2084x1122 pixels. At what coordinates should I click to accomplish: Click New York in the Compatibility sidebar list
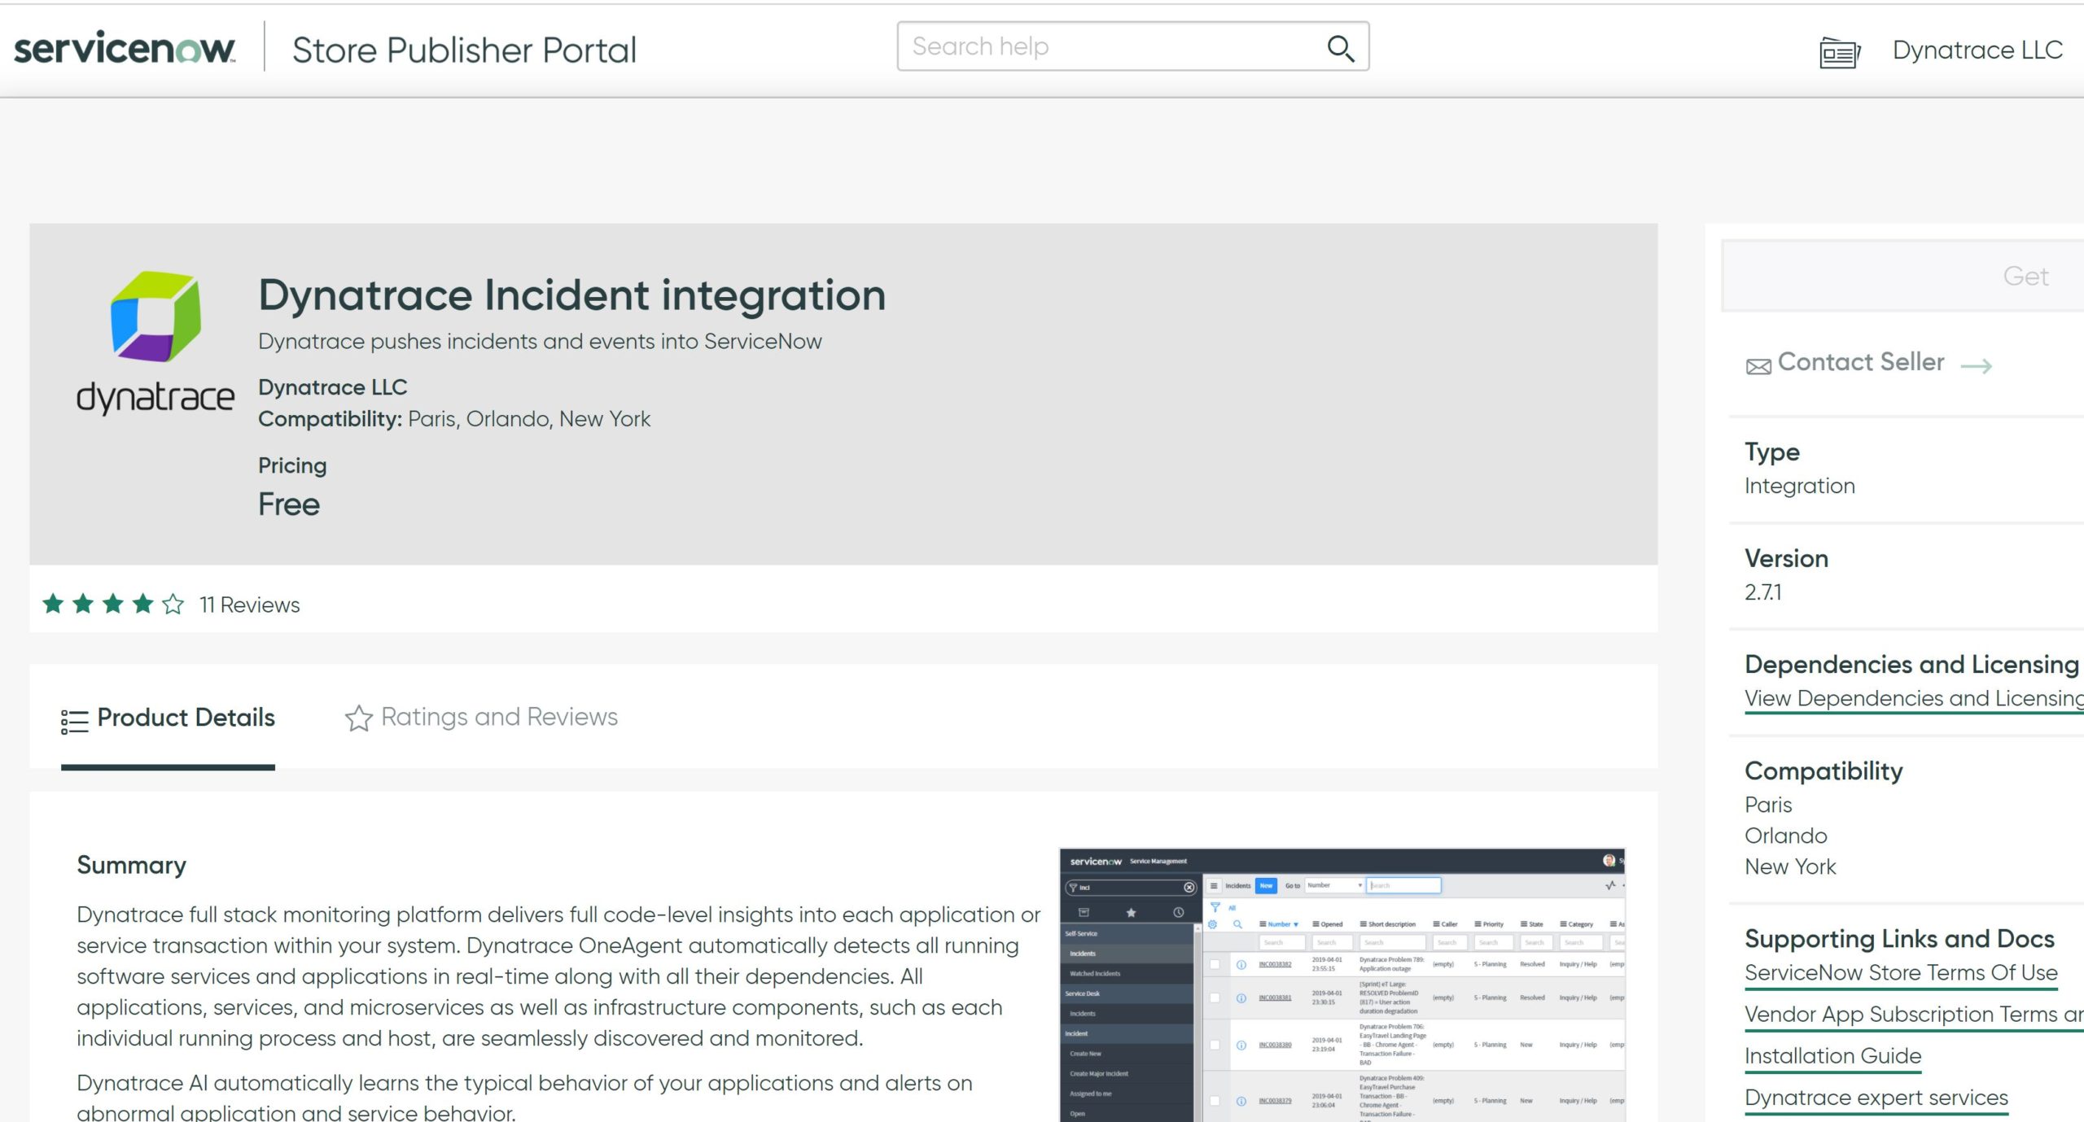click(1790, 867)
